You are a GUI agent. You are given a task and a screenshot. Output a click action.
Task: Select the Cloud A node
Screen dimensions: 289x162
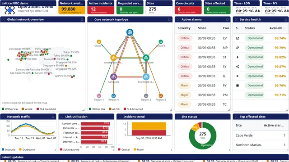point(99,42)
